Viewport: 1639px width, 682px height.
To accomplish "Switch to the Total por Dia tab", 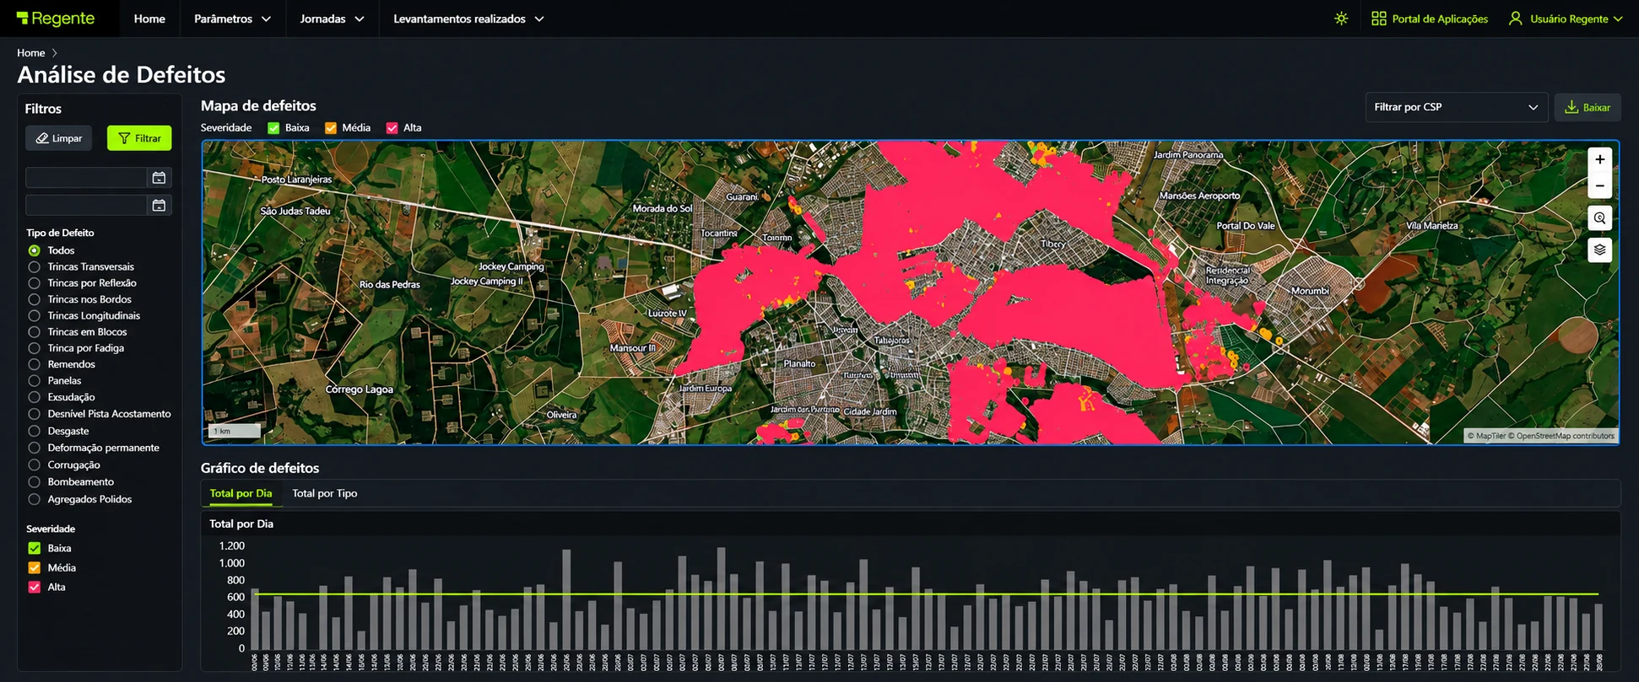I will point(241,493).
